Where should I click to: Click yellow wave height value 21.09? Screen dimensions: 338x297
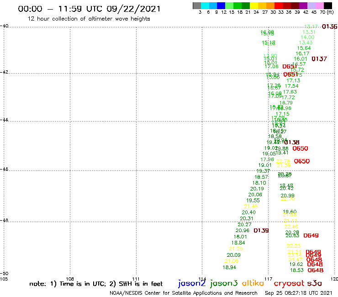pos(232,261)
